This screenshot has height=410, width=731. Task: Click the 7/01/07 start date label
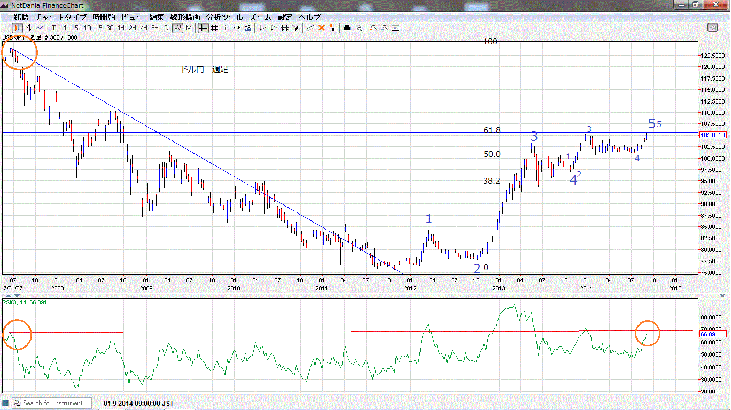(x=12, y=288)
